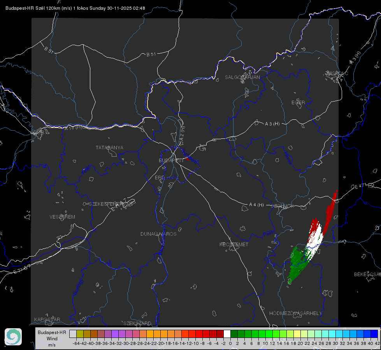Viewport: 381px width, 350px height.
Task: Click the TATABANYA city label
Action: 109,148
